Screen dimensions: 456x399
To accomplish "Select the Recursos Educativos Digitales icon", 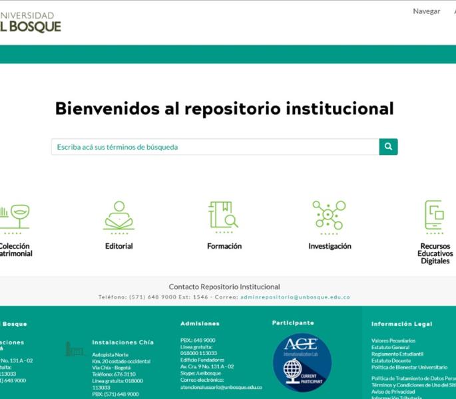I will pyautogui.click(x=435, y=216).
